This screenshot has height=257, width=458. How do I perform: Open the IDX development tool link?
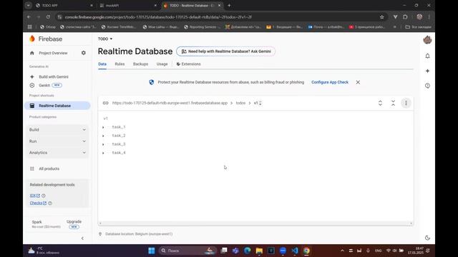tap(35, 196)
